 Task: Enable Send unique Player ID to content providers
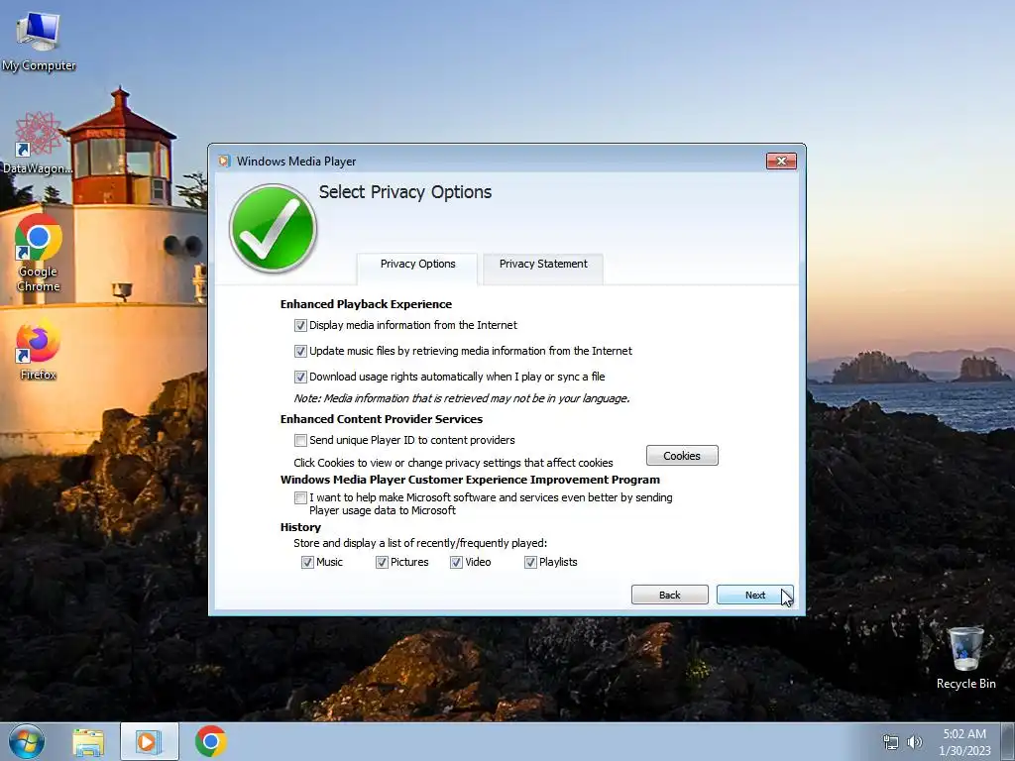coord(300,441)
